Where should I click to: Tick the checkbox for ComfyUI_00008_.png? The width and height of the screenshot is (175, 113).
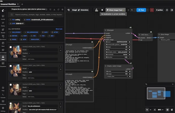pyautogui.click(x=11, y=47)
